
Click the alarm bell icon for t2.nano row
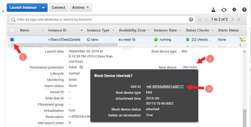(241, 39)
